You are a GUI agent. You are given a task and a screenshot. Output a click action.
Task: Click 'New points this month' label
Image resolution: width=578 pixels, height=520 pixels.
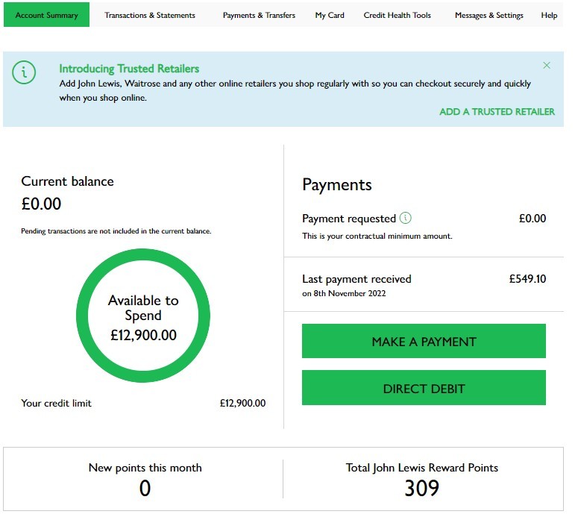point(145,468)
